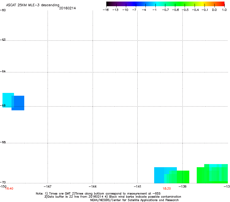The width and height of the screenshot is (230, 202).
Task: Click the -141 longitude label
Action: 137,186
